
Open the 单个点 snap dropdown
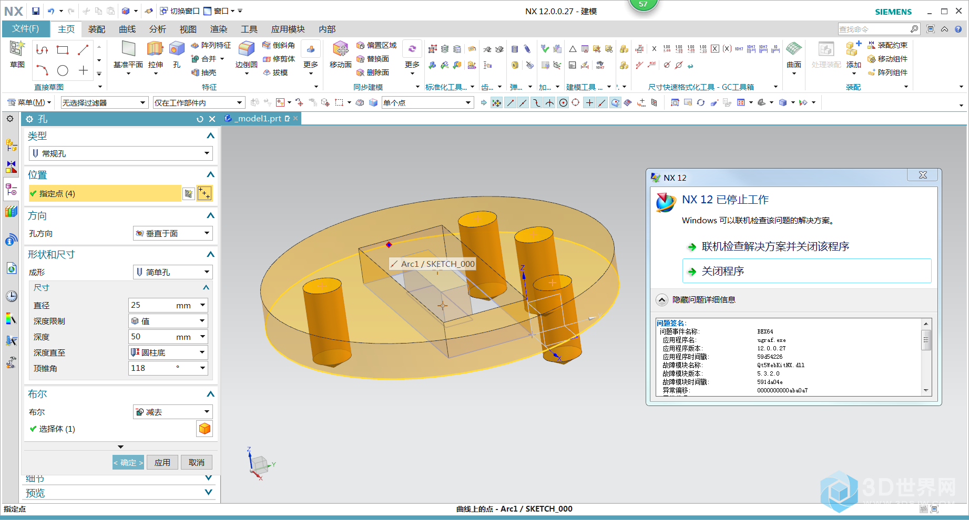point(427,103)
